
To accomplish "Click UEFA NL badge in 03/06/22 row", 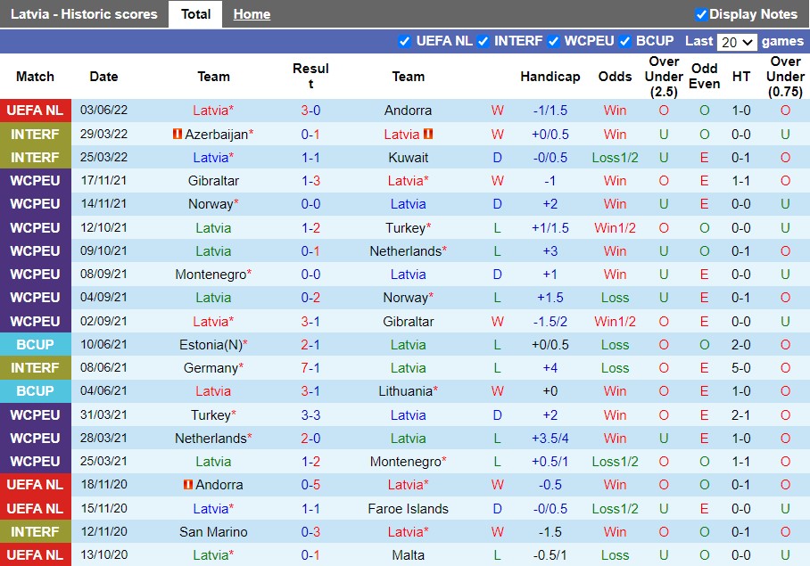I will pyautogui.click(x=35, y=111).
